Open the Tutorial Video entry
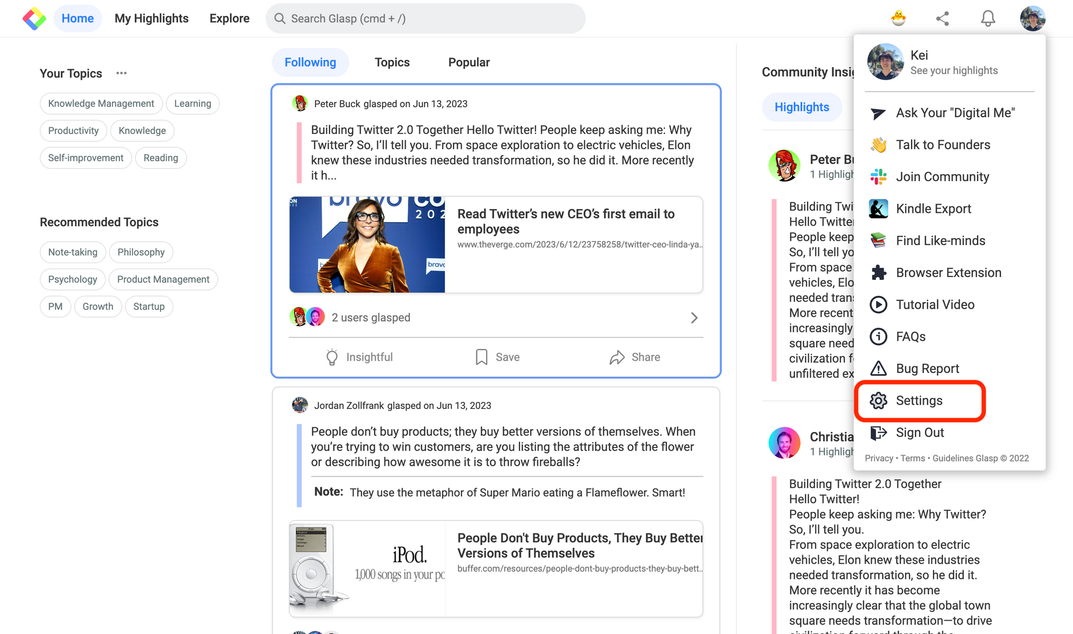 point(935,304)
